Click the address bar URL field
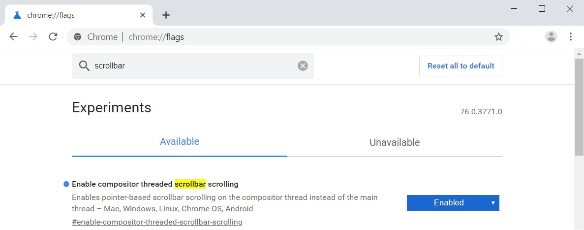Viewport: 584px width, 230px height. [295, 37]
